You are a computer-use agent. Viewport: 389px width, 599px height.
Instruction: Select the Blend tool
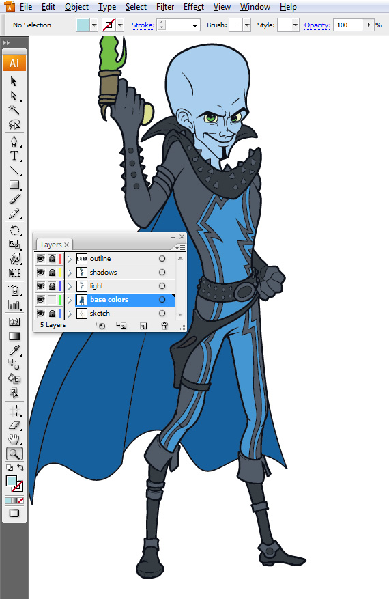tap(14, 364)
